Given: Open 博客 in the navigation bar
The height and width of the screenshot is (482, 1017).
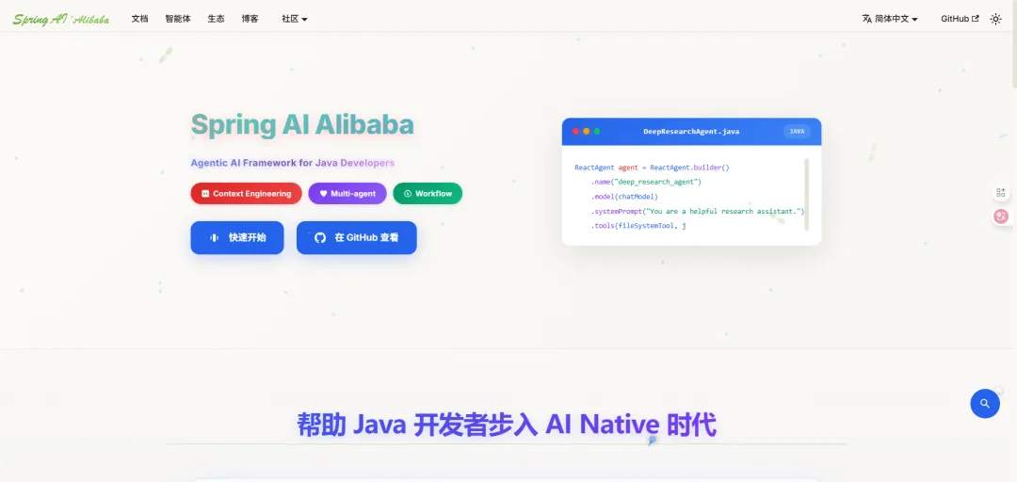Looking at the screenshot, I should [x=250, y=19].
